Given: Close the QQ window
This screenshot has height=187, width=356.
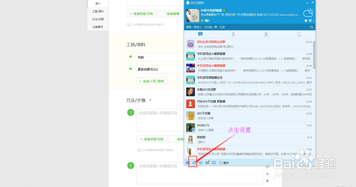Looking at the screenshot, I should (x=313, y=2).
